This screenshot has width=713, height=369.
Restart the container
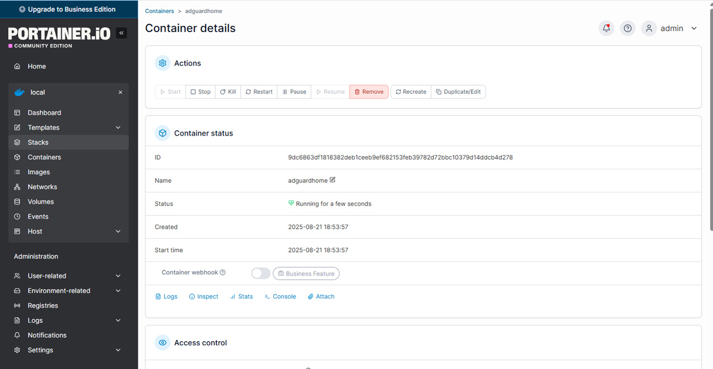258,92
